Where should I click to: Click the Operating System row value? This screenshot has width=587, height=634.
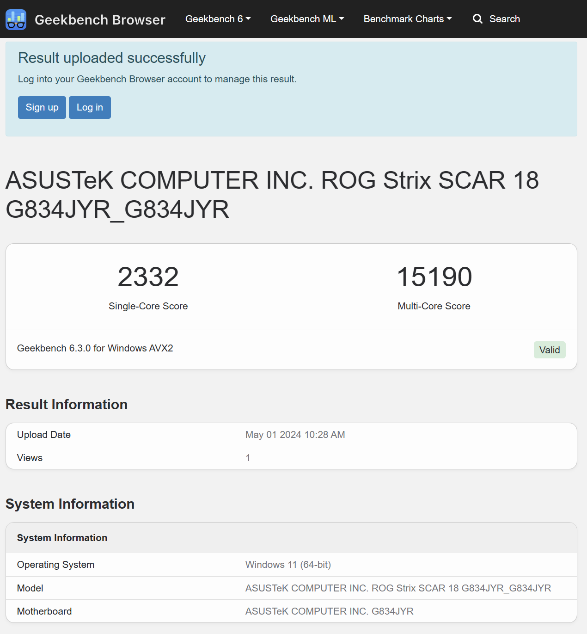[x=288, y=565]
